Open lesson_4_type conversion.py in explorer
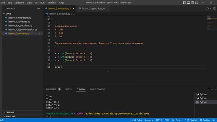The width and height of the screenshot is (217, 122). pos(22,29)
